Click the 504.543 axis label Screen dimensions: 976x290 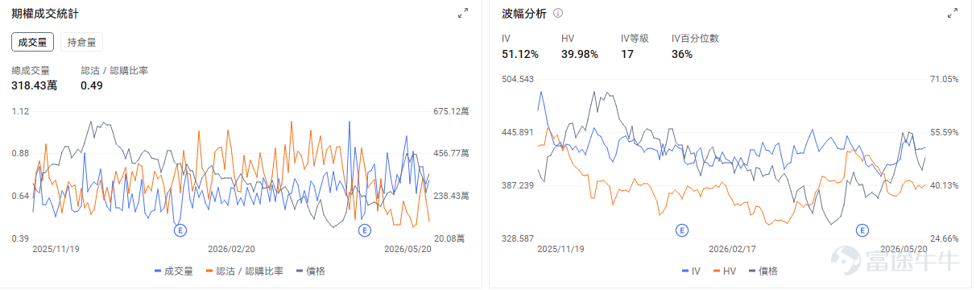(518, 79)
